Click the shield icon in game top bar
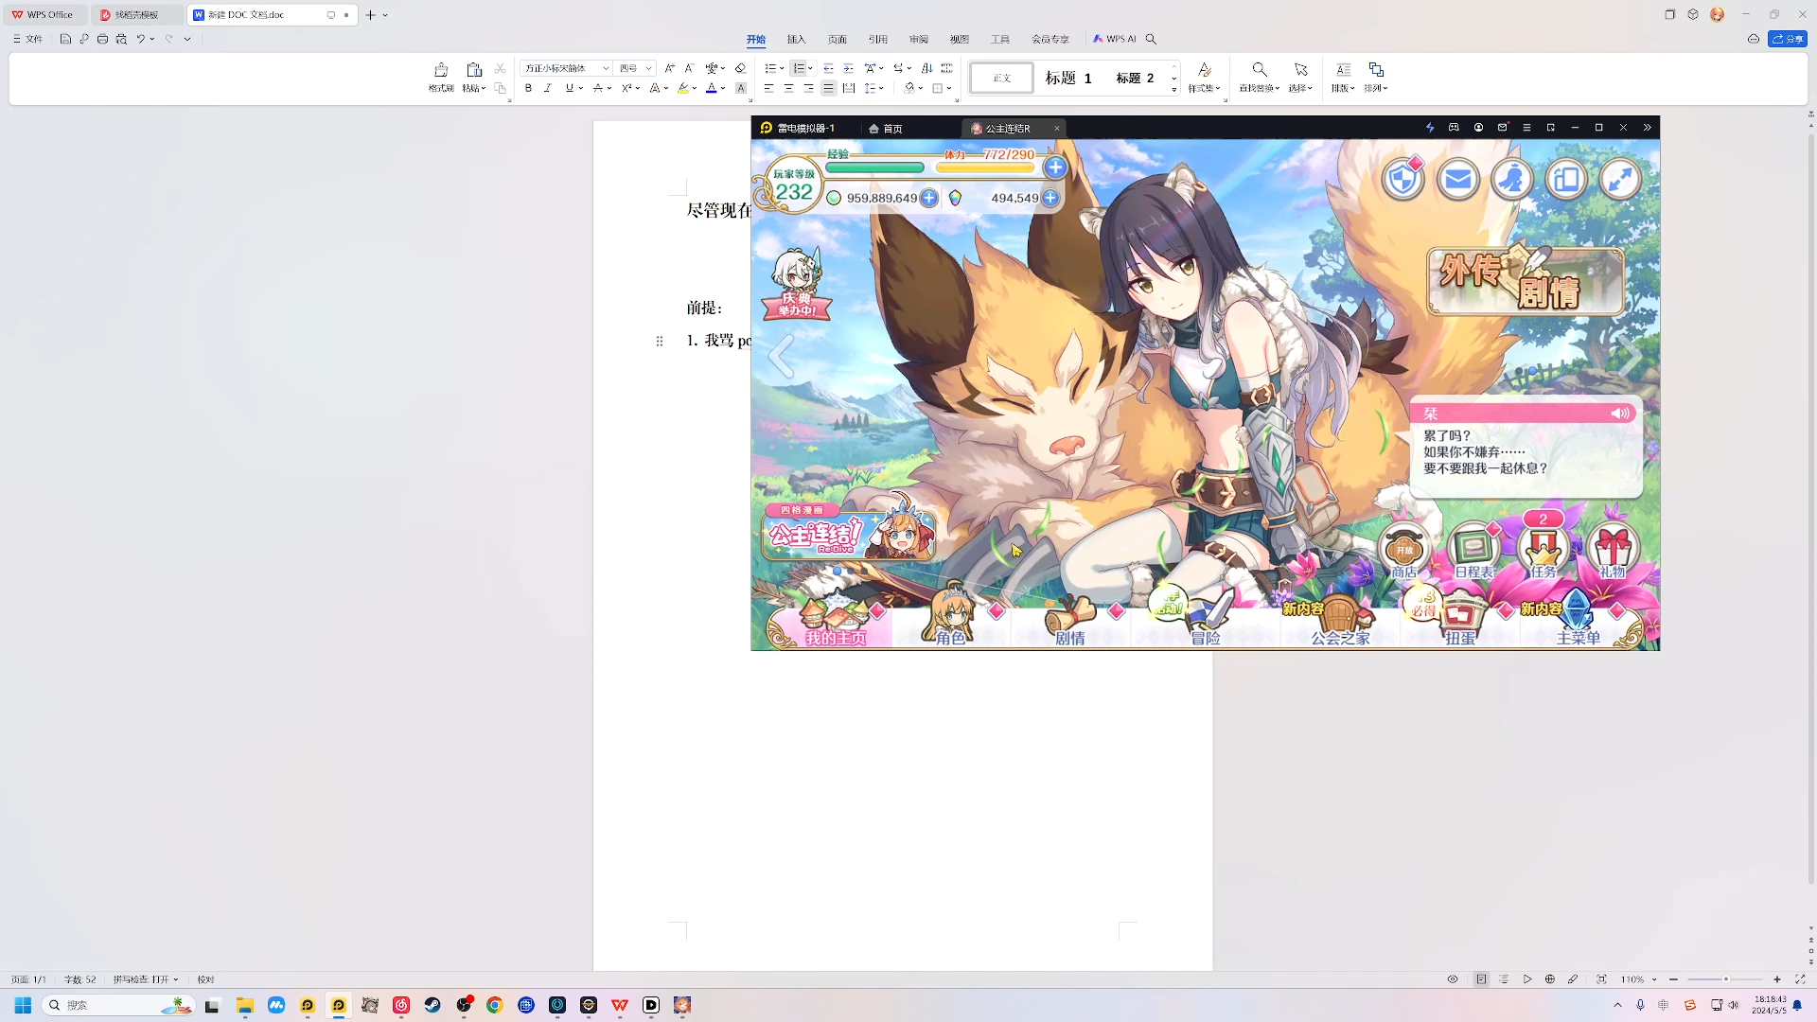 [x=1402, y=178]
